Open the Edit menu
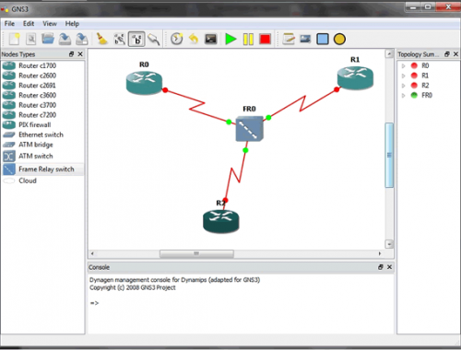Image resolution: width=461 pixels, height=350 pixels. (29, 24)
